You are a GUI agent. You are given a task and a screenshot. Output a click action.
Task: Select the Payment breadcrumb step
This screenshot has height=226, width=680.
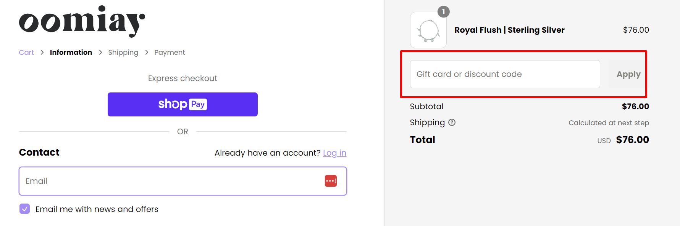pyautogui.click(x=170, y=53)
